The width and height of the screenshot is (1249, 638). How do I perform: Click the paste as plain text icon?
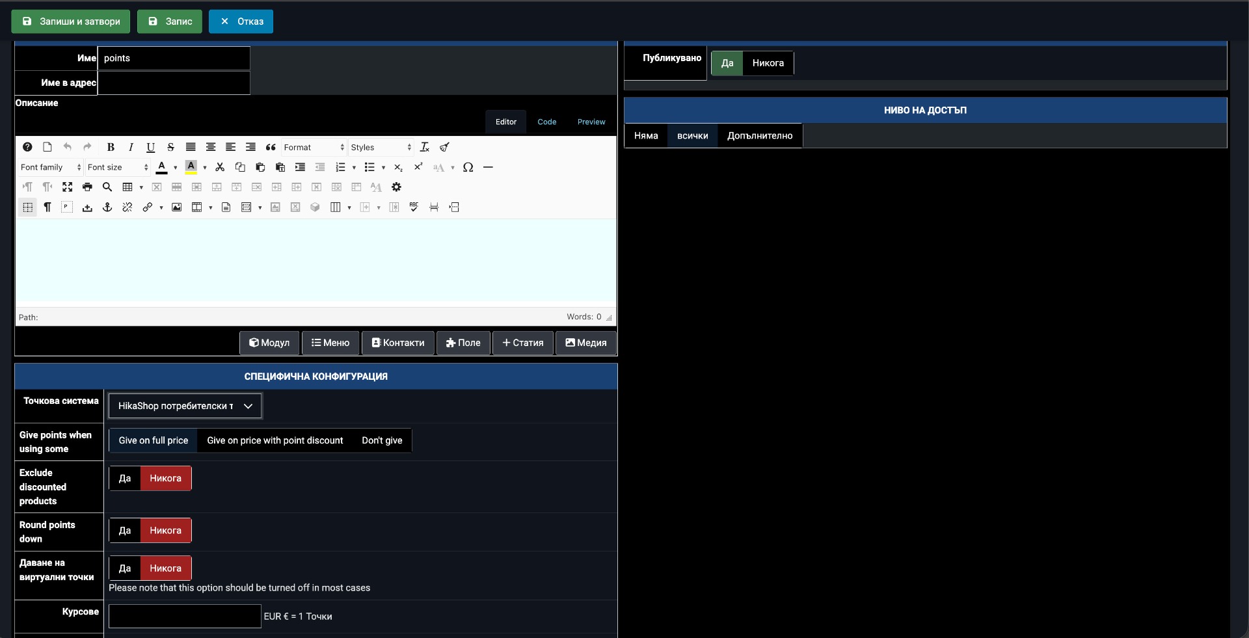(280, 167)
